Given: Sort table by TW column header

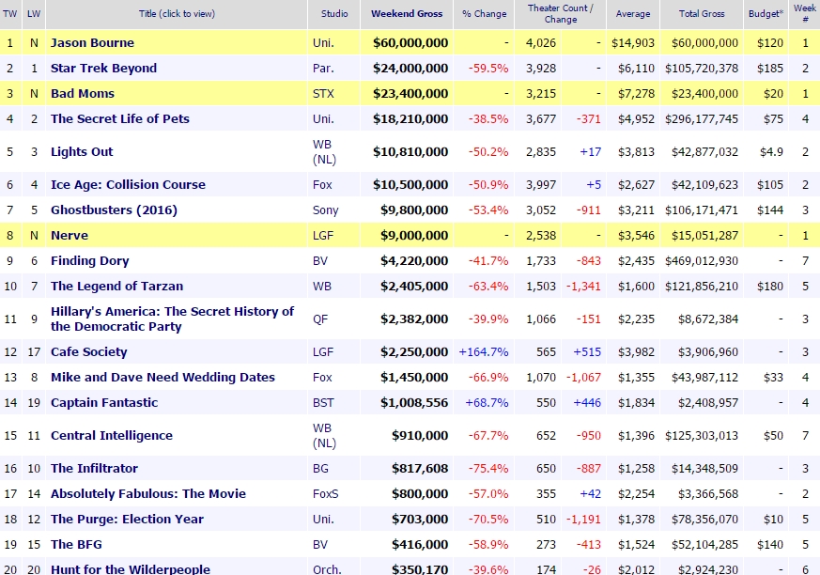Looking at the screenshot, I should click(x=10, y=13).
